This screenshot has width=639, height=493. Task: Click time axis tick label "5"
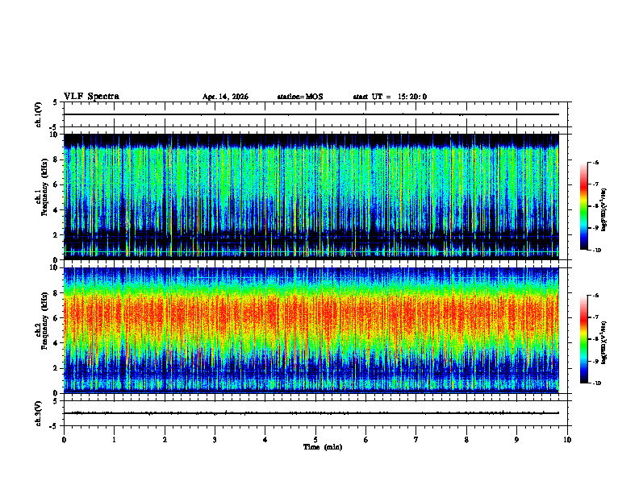[x=315, y=440]
